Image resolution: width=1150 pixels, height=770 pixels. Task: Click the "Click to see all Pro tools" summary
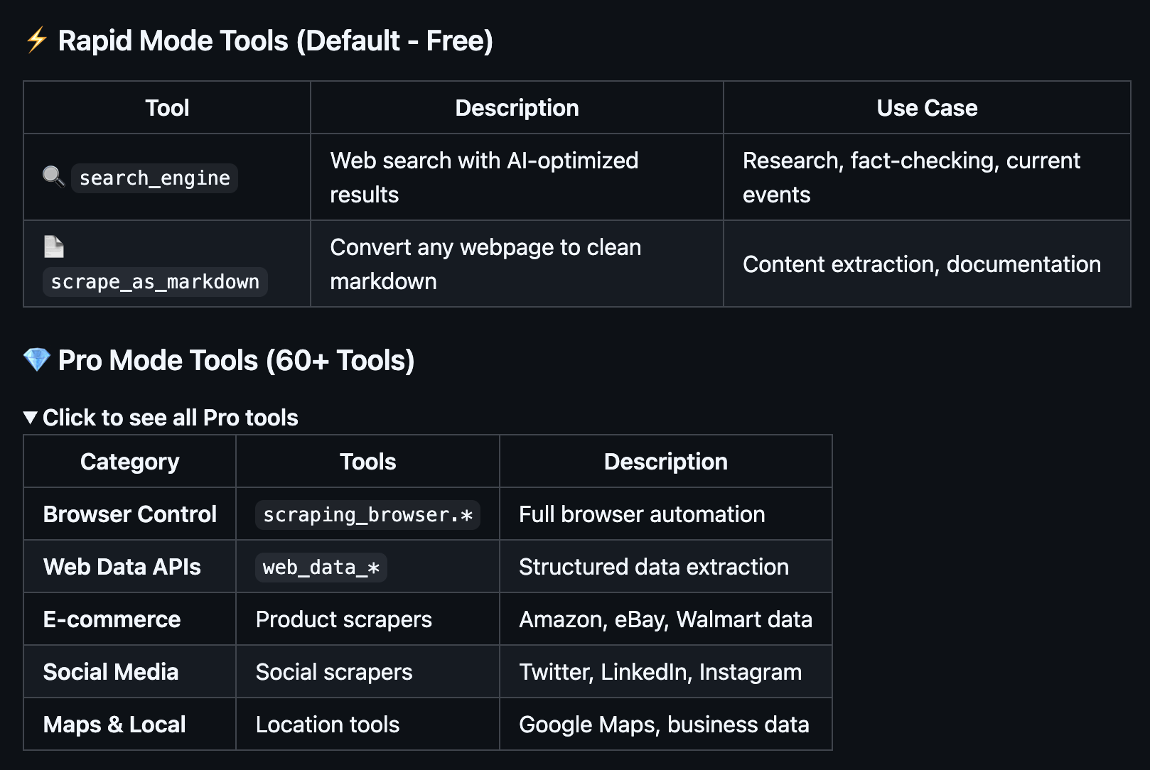(170, 418)
